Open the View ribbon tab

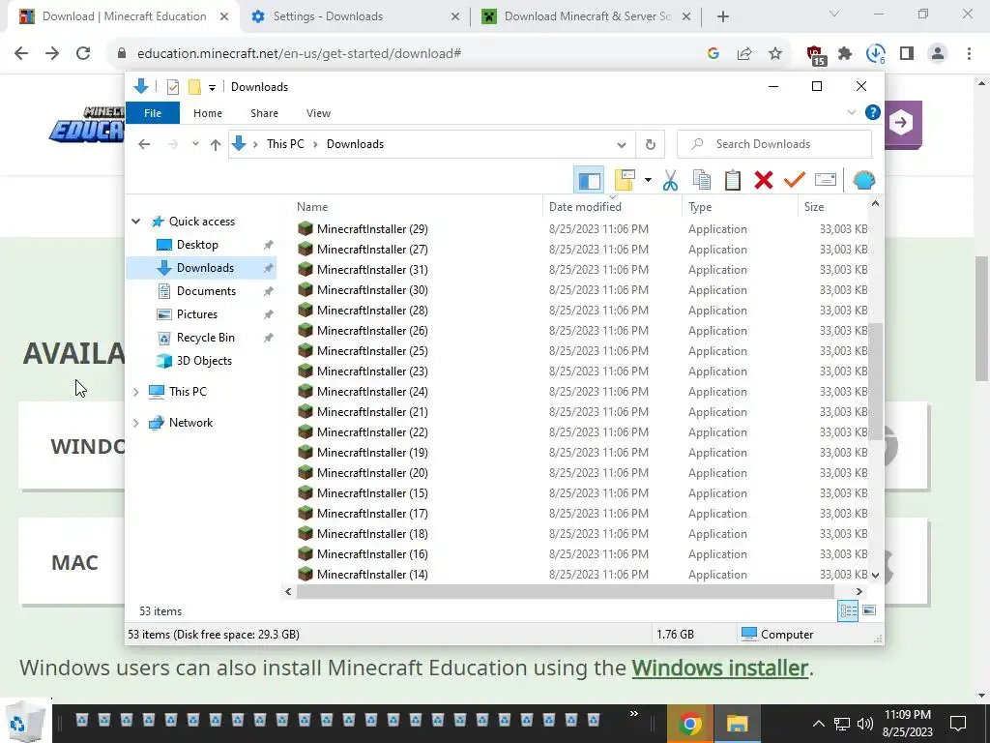318,113
